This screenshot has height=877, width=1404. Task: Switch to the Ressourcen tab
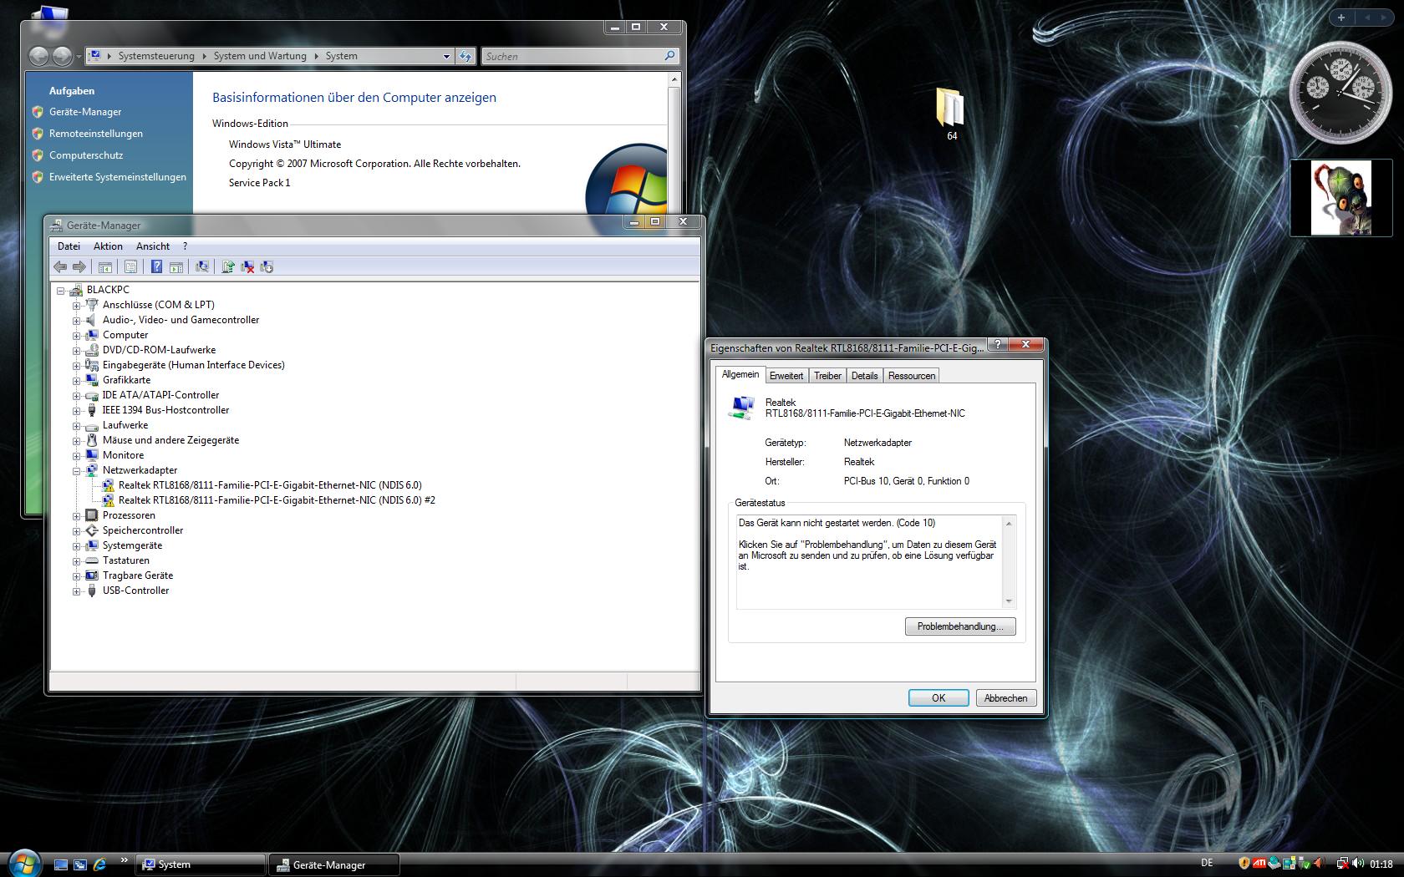[x=912, y=376]
